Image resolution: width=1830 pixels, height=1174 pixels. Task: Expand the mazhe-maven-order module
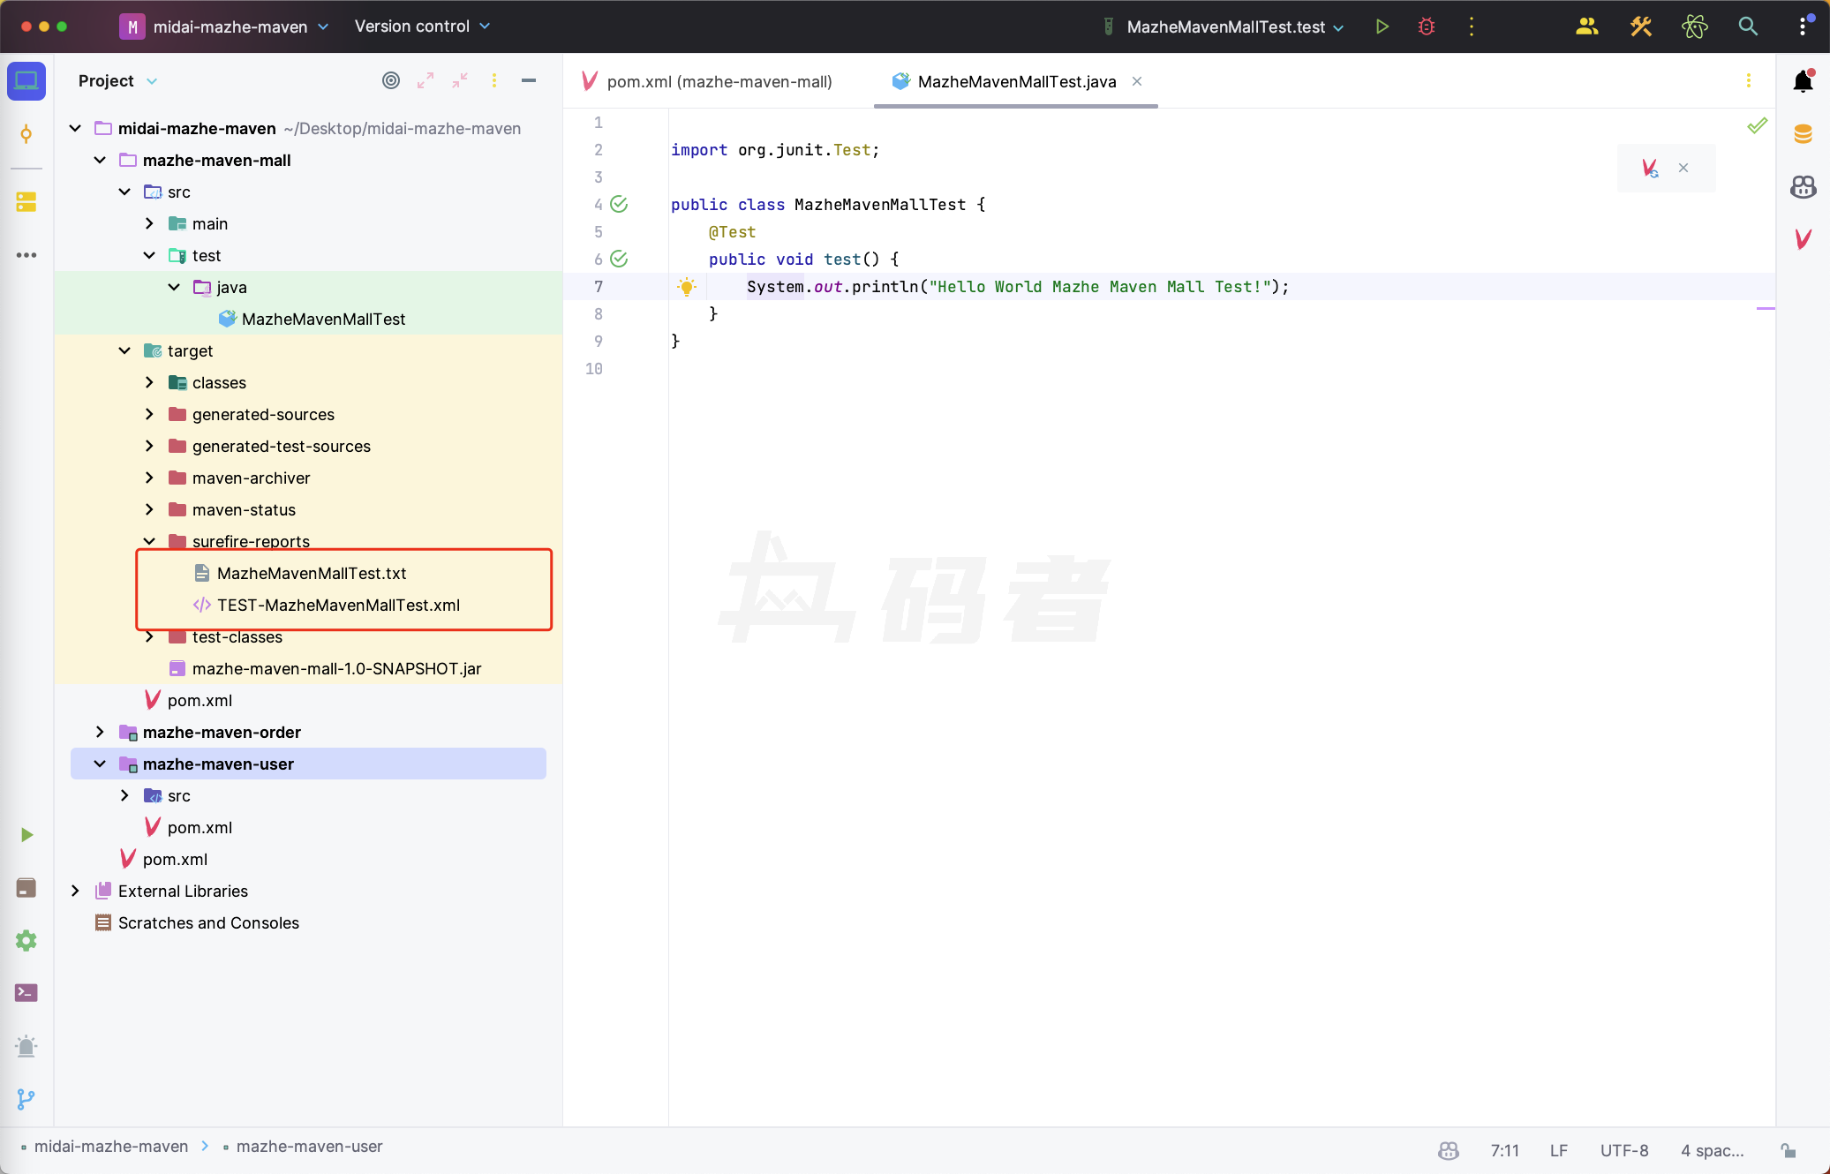[x=100, y=732]
